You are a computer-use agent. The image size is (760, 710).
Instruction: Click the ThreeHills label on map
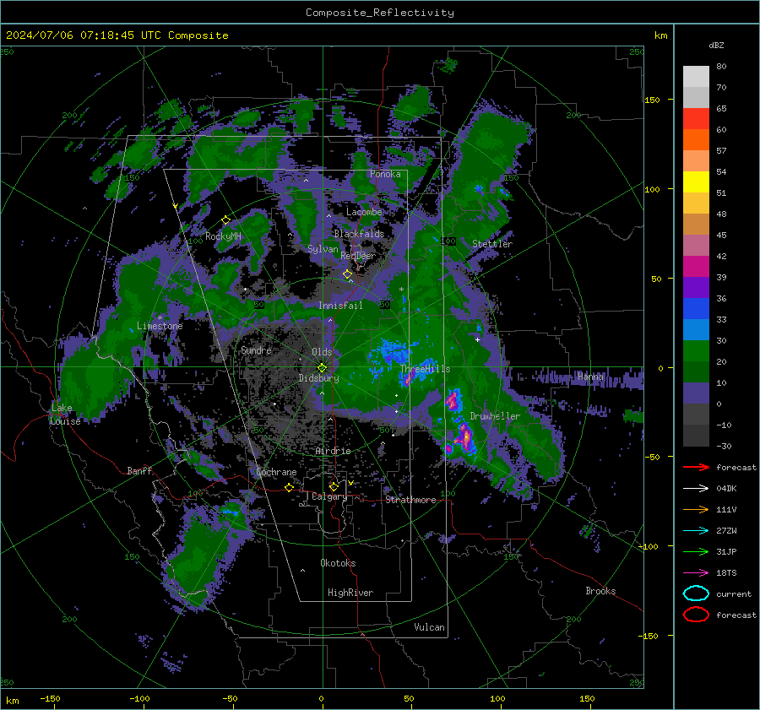425,369
